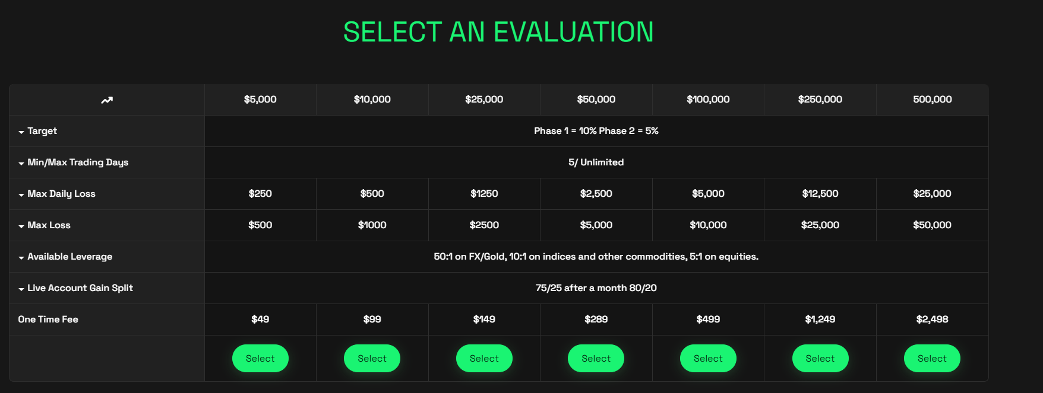Click the One Time Fee row label
The image size is (1043, 393).
click(x=48, y=319)
